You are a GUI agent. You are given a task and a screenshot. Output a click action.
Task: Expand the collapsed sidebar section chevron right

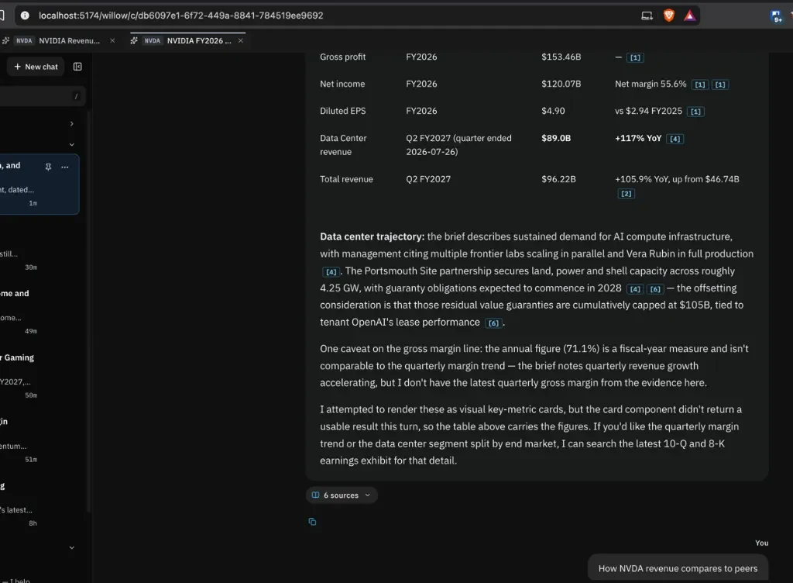(72, 123)
